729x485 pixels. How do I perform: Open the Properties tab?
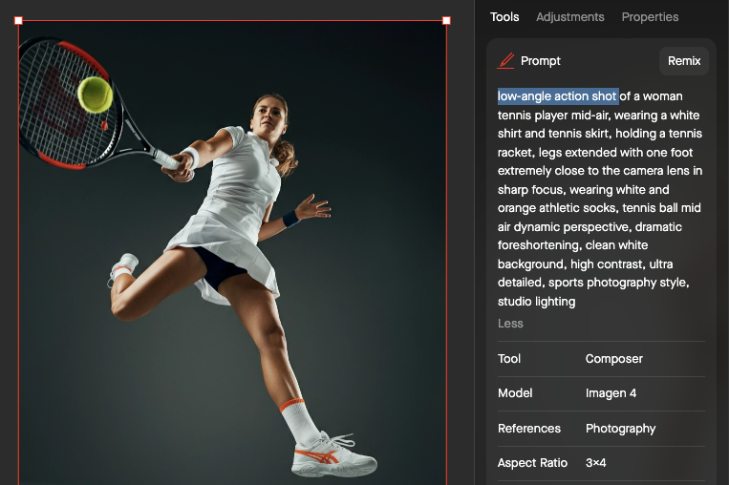coord(650,17)
